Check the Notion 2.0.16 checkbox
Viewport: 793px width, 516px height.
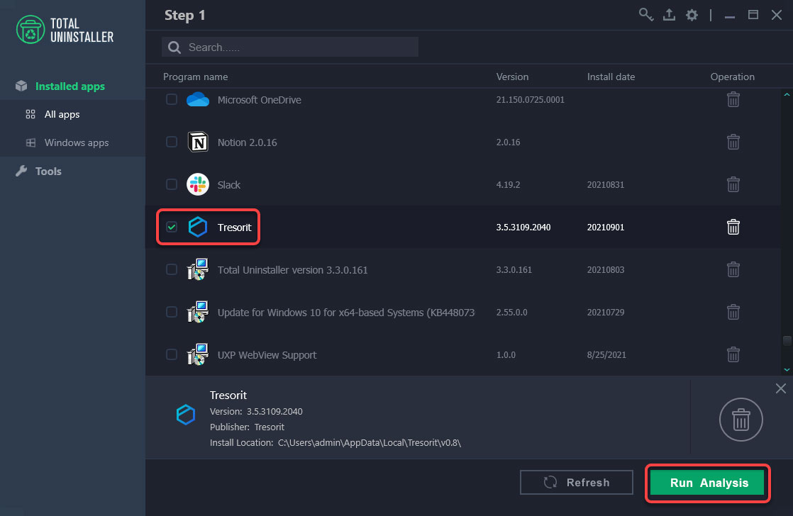point(172,142)
